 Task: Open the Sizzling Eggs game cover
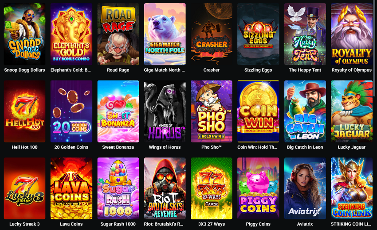258,34
